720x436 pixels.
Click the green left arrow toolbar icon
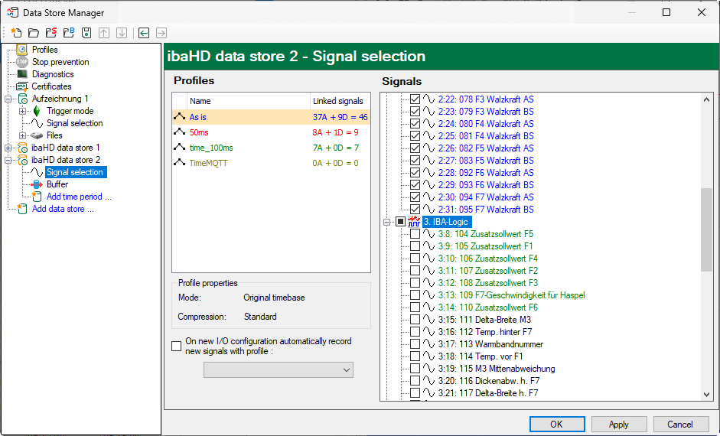pyautogui.click(x=143, y=33)
